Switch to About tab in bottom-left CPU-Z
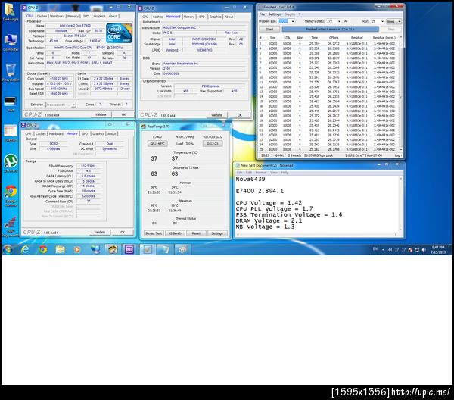Screen dimensions: 454x400 coord(112,134)
